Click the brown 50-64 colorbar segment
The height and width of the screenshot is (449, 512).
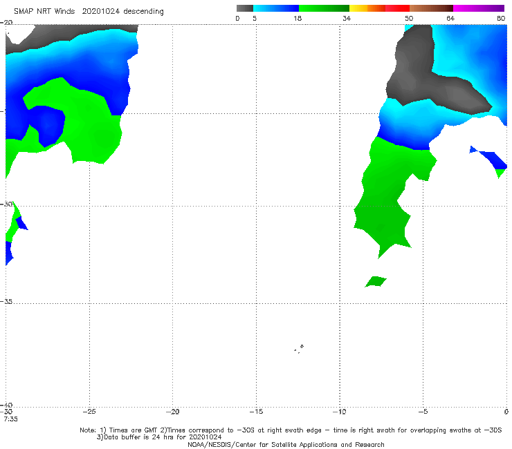431,8
